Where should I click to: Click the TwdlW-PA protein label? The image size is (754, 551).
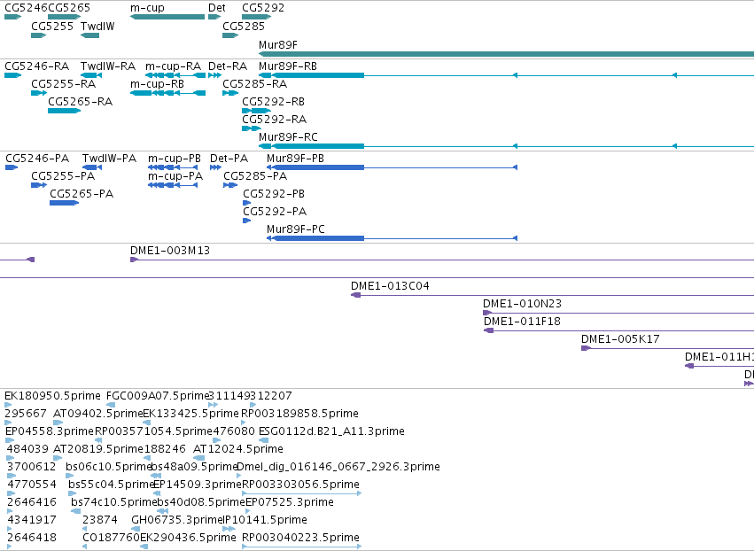tap(109, 159)
